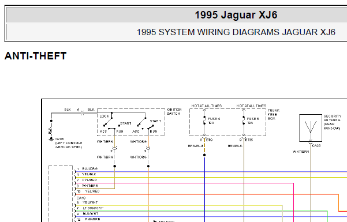Image resolution: width=347 pixels, height=222 pixels.
Task: Click the Ignition Switch label
Action: (x=174, y=111)
